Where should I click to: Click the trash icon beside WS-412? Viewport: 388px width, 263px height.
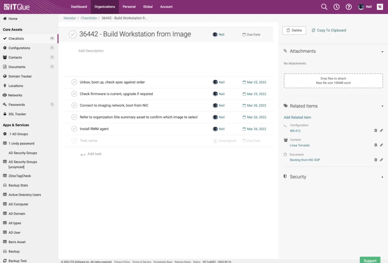(376, 130)
